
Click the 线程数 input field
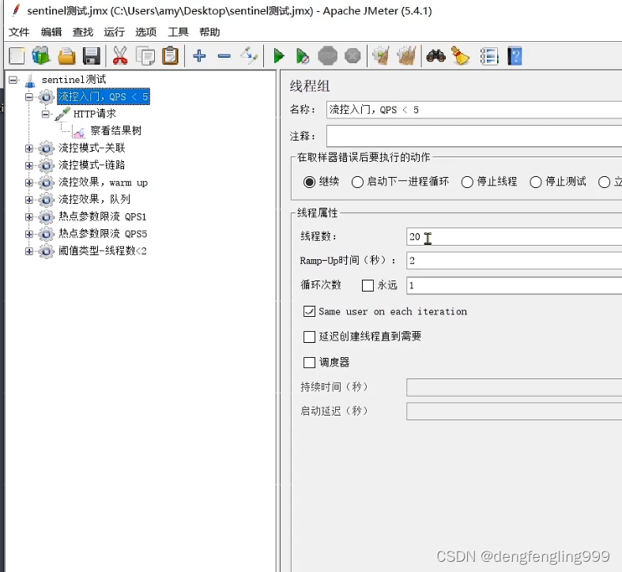coord(514,237)
